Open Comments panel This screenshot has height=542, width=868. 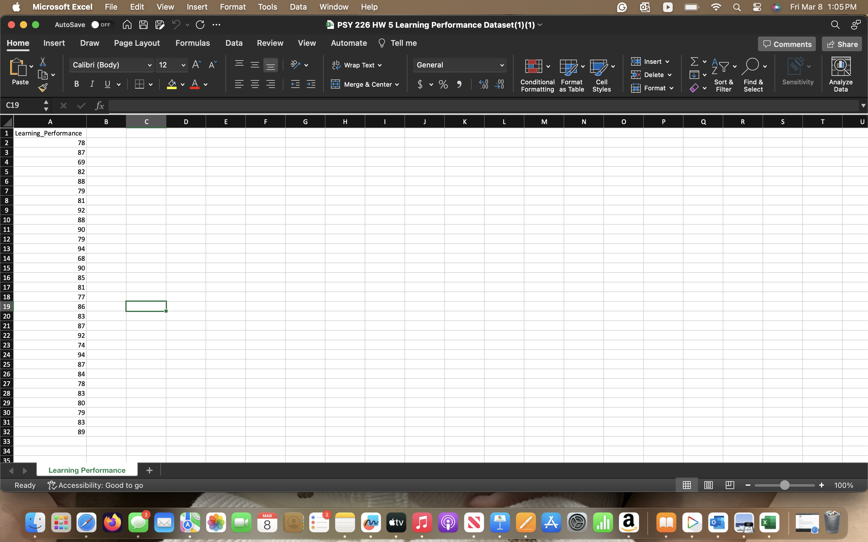pos(787,44)
